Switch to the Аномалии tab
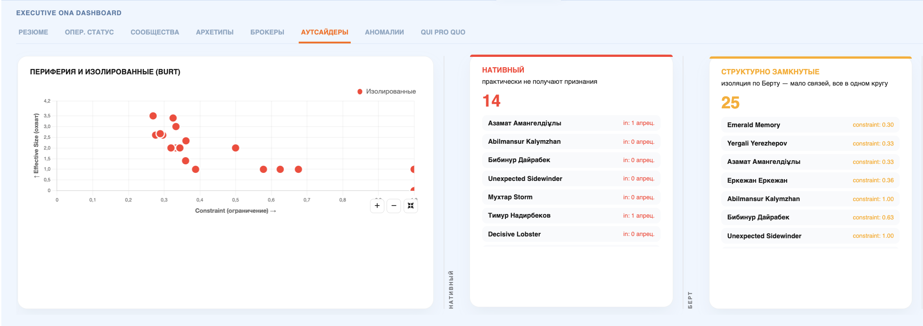Image resolution: width=923 pixels, height=326 pixels. click(x=384, y=32)
